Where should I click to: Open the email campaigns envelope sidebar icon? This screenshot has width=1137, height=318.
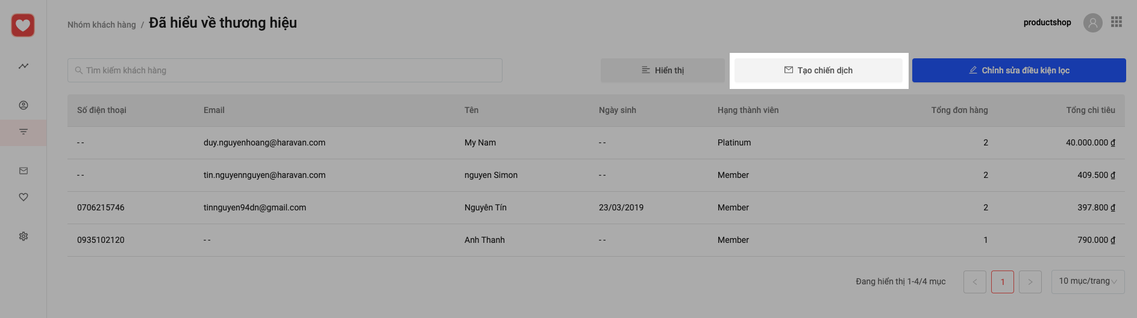[x=23, y=171]
